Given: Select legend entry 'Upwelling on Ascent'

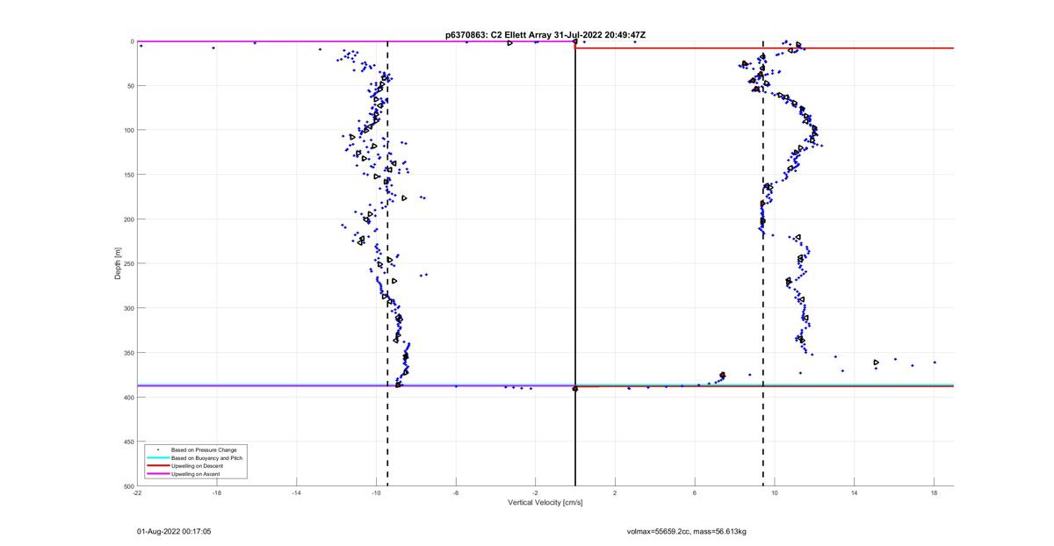Looking at the screenshot, I should 196,474.
